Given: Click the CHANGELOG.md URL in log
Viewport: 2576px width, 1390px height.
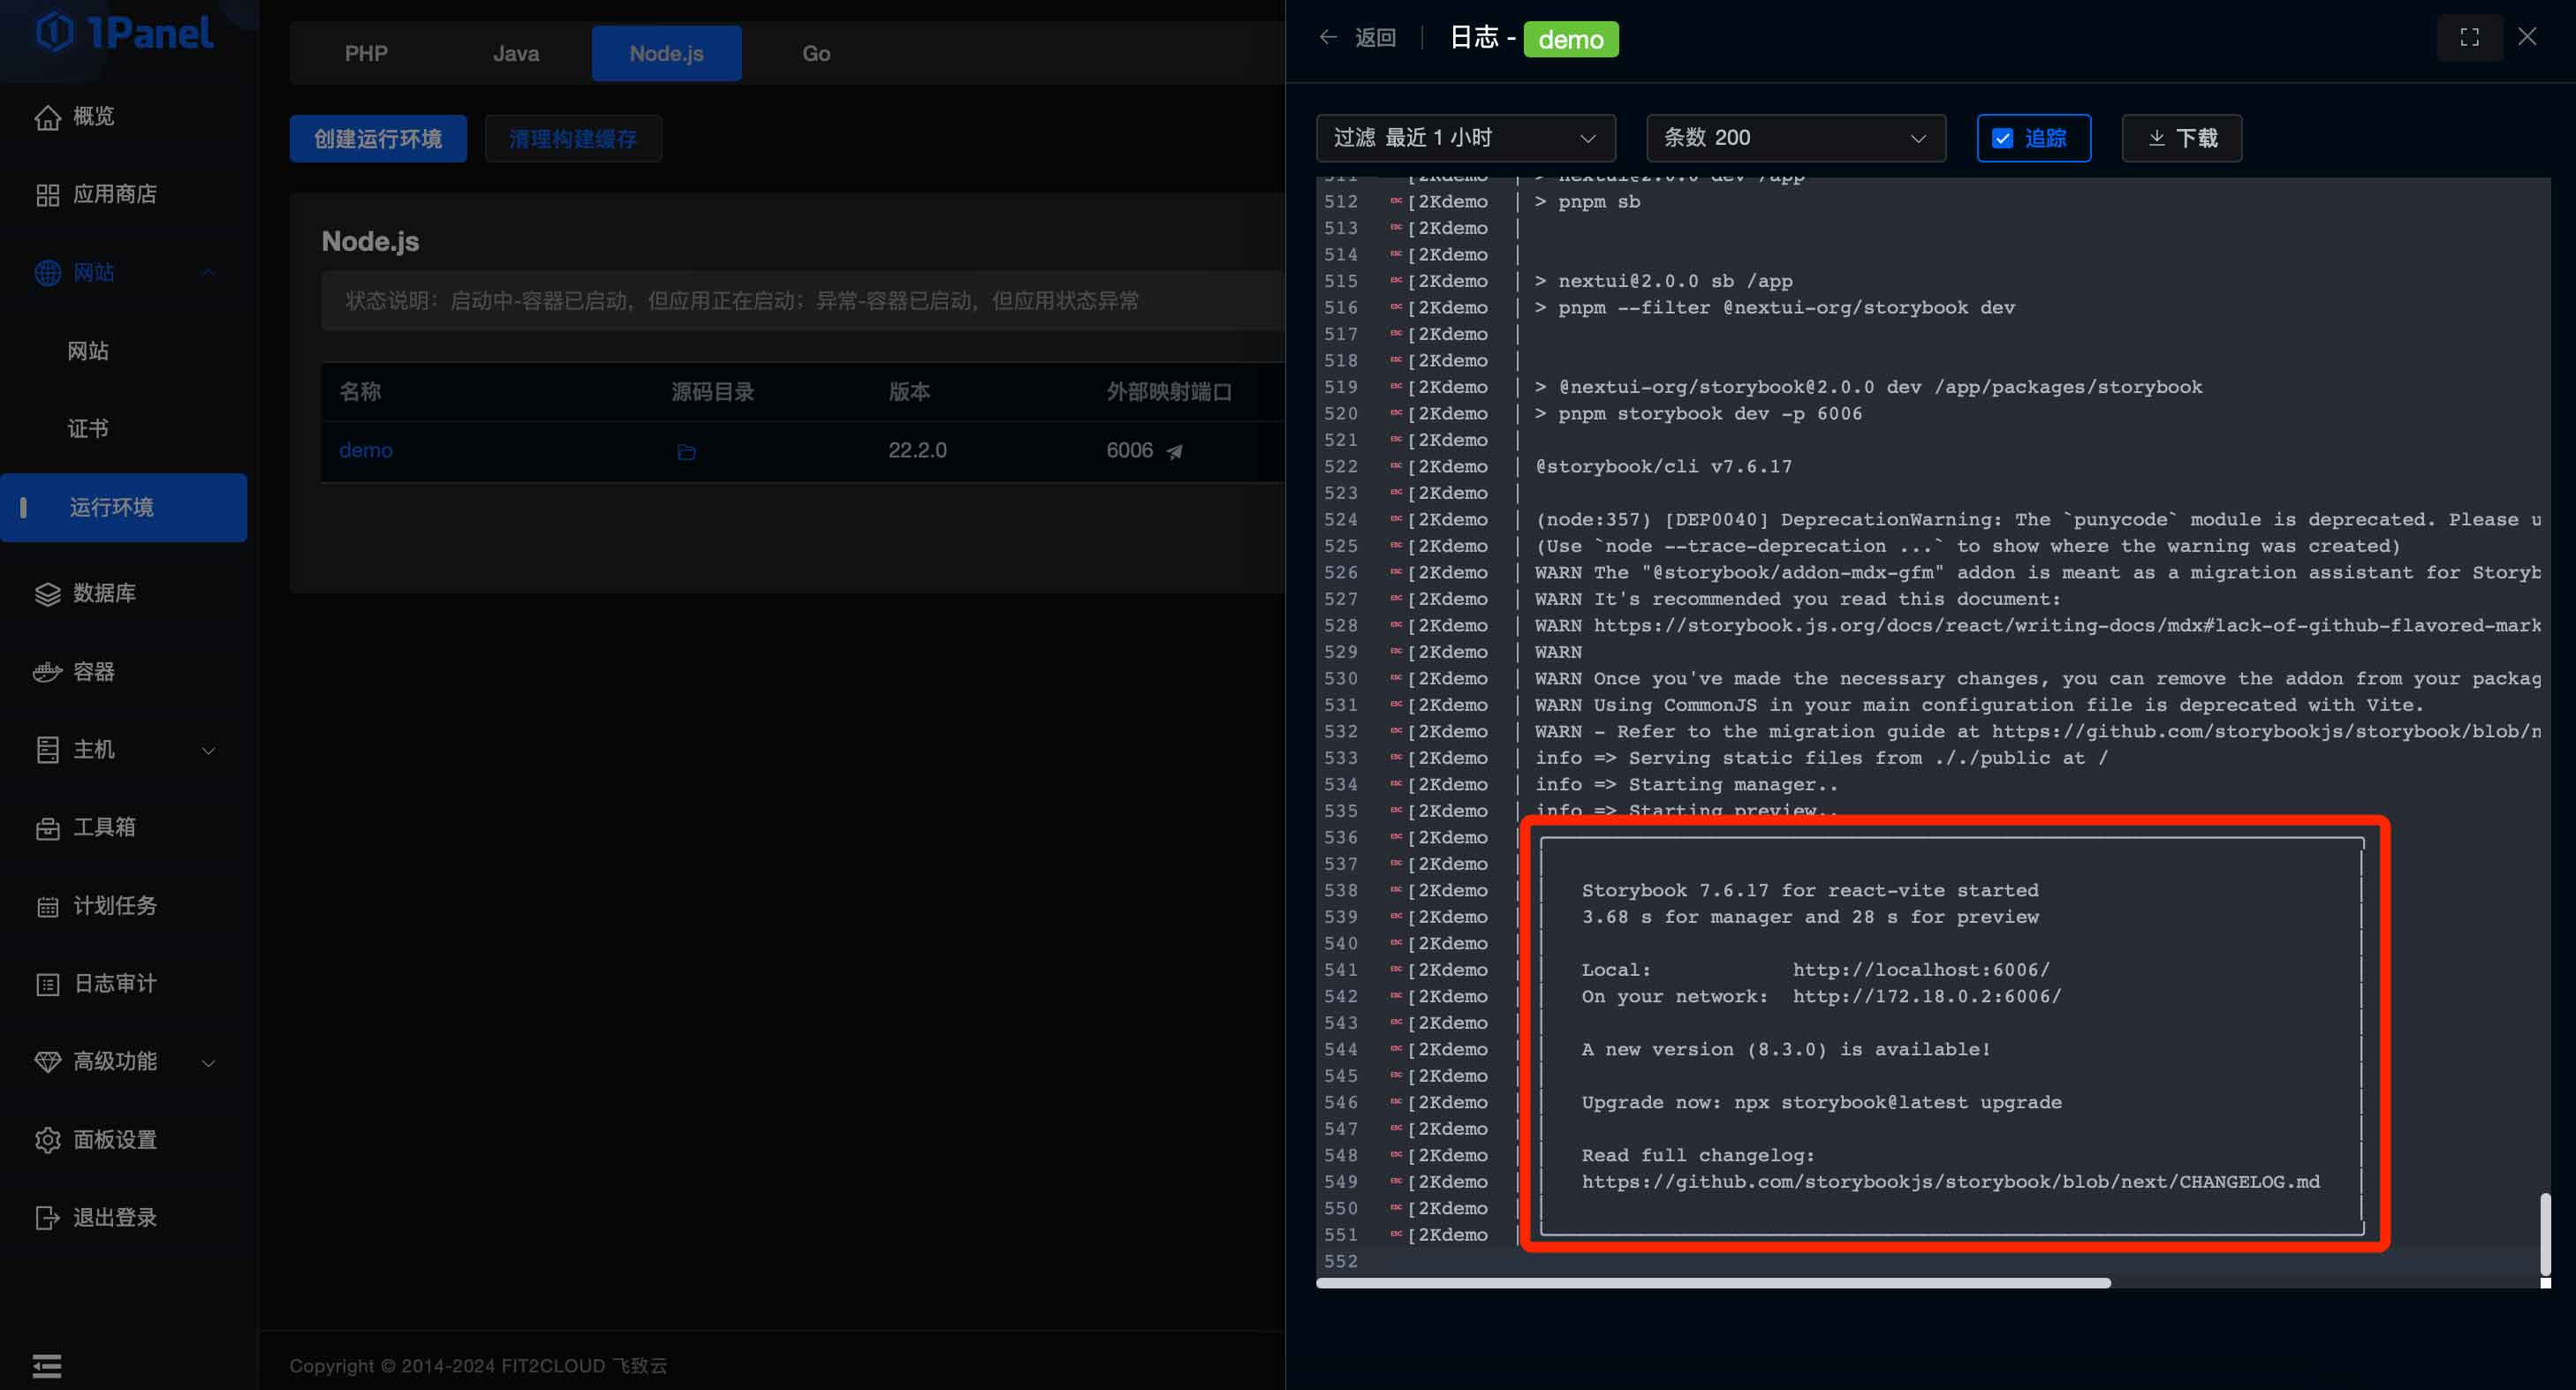Looking at the screenshot, I should [1951, 1182].
